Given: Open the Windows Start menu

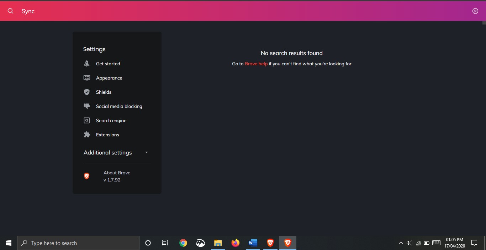Looking at the screenshot, I should (x=9, y=243).
